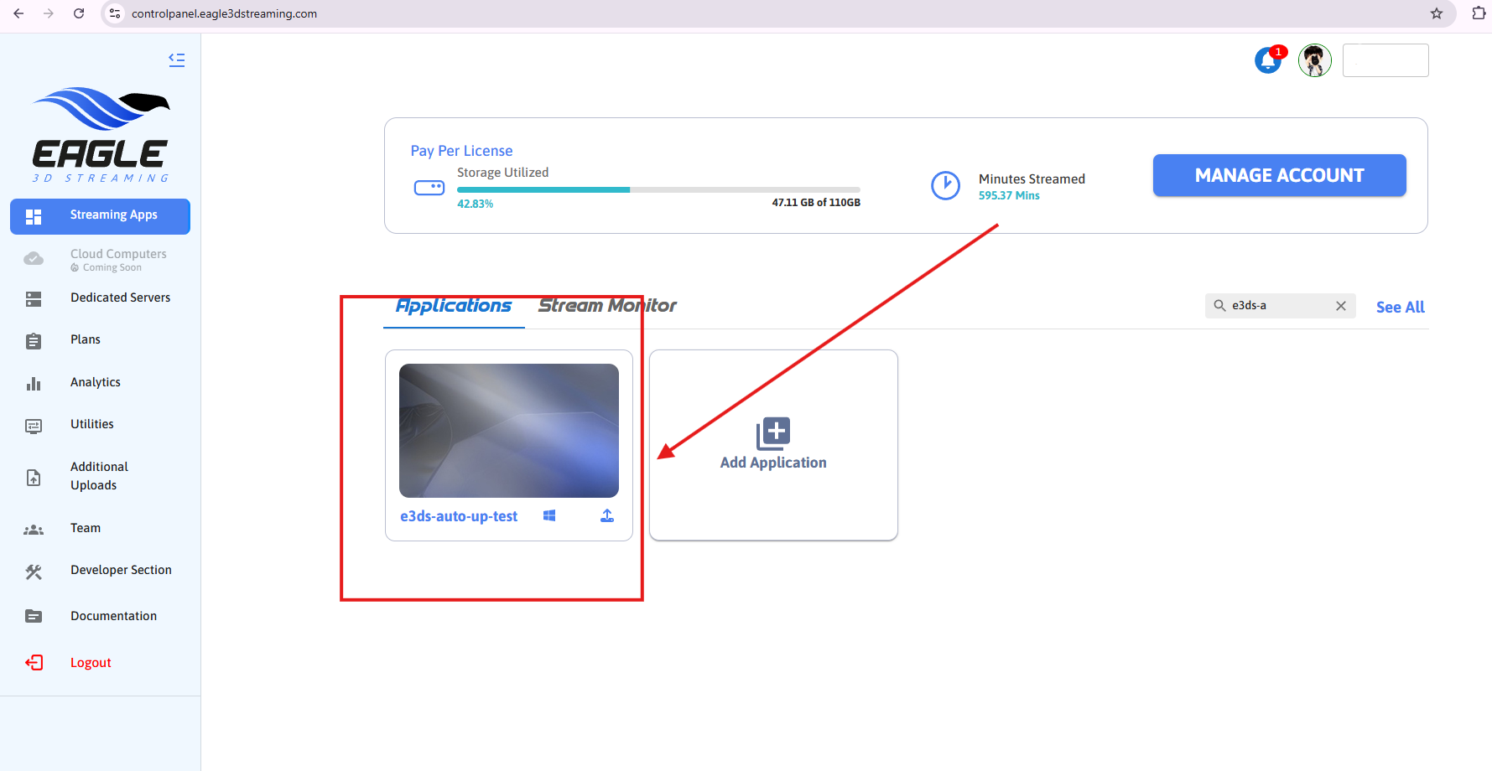Click Logout in the sidebar

click(x=91, y=663)
